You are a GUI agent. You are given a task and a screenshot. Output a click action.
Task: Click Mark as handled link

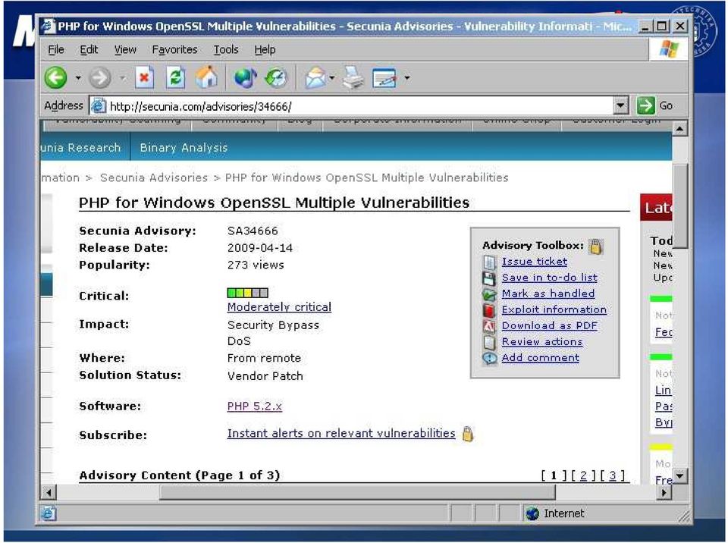[548, 293]
